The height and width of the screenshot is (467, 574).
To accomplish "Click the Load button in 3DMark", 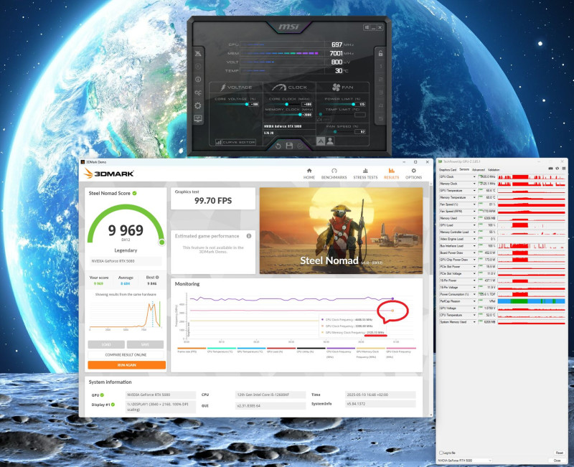I will pos(106,344).
